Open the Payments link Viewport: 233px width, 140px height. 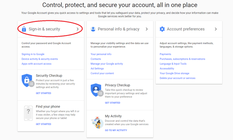165,54
